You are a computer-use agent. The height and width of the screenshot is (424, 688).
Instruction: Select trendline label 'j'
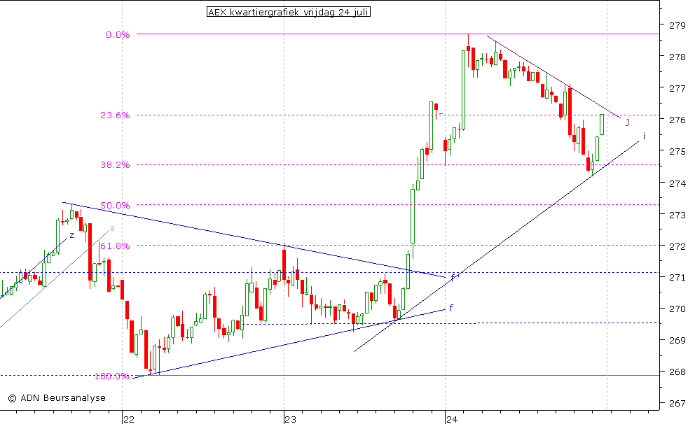click(x=628, y=121)
